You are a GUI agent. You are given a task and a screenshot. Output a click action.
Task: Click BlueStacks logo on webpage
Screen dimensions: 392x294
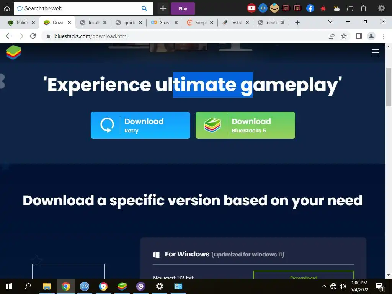point(13,52)
